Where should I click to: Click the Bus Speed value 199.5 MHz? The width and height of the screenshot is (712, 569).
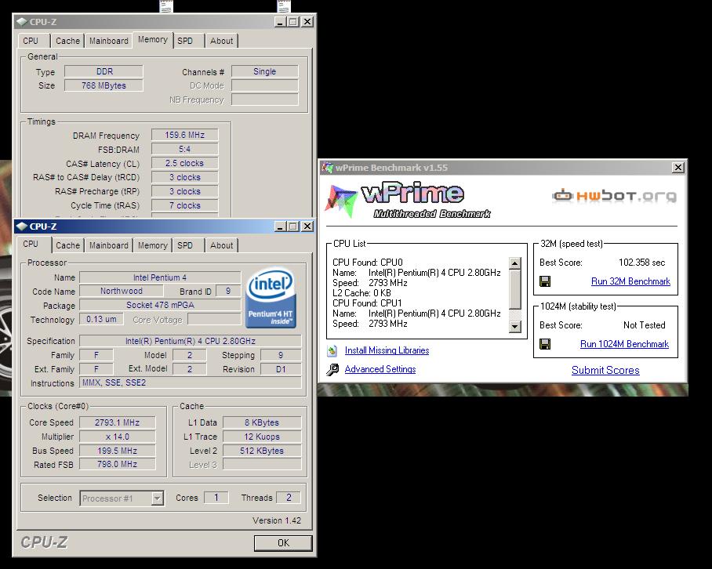click(117, 451)
